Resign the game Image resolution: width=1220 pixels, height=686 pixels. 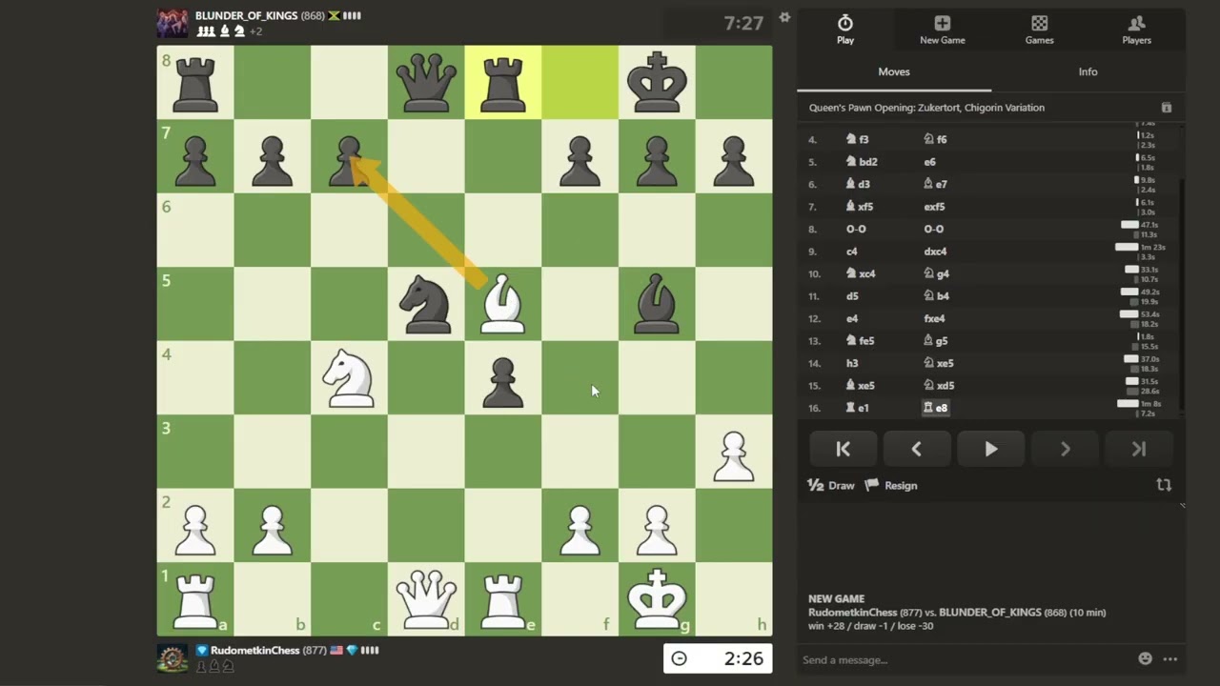click(891, 485)
